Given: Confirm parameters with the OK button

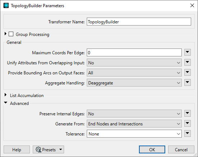Looking at the screenshot, I should [152, 149].
